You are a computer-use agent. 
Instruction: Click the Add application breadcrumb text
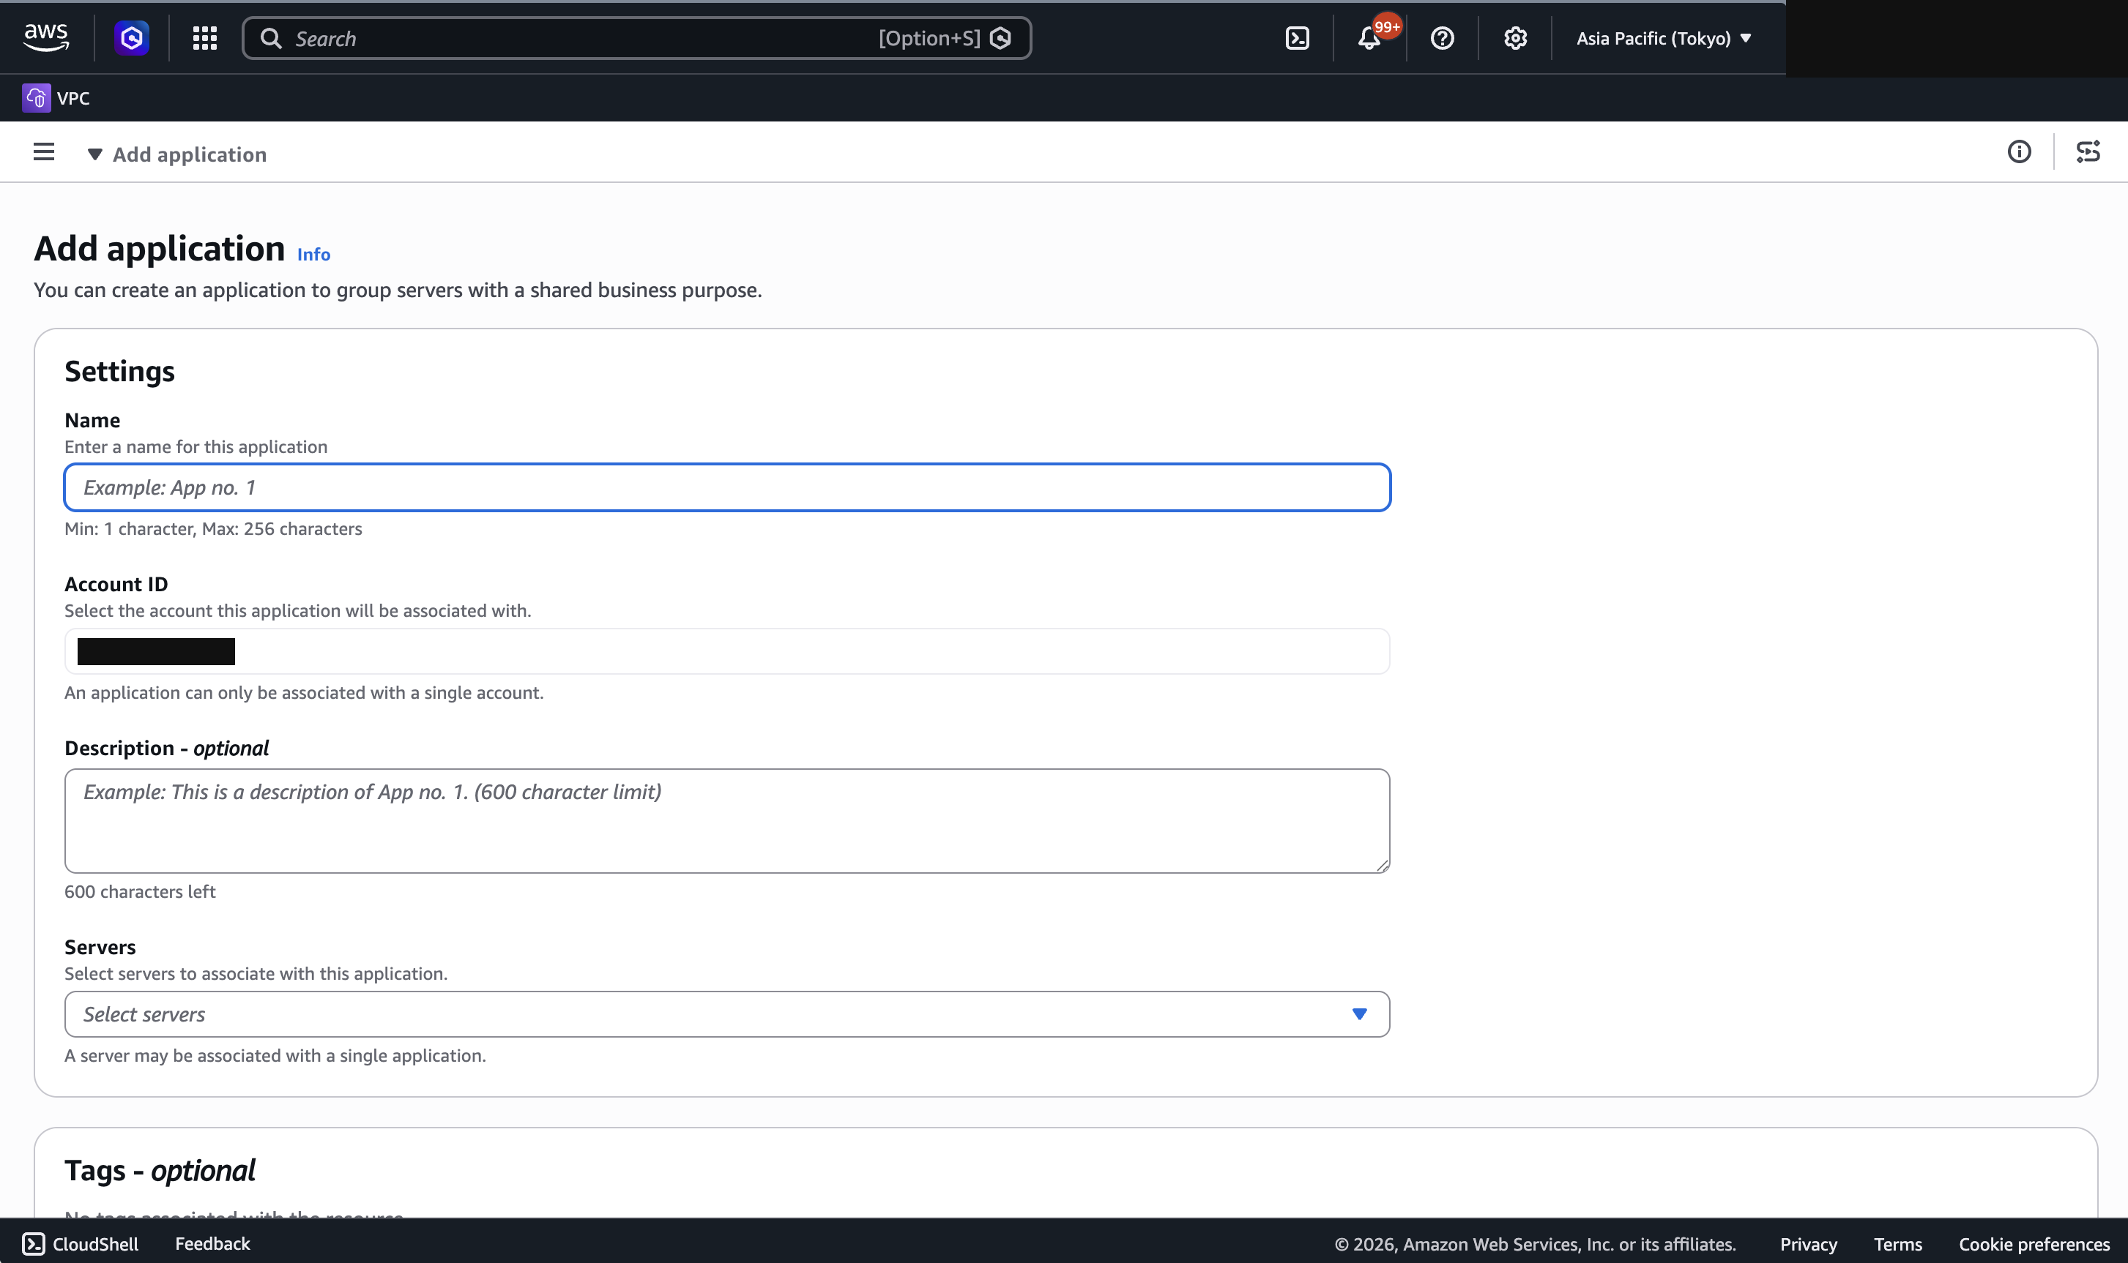click(189, 154)
